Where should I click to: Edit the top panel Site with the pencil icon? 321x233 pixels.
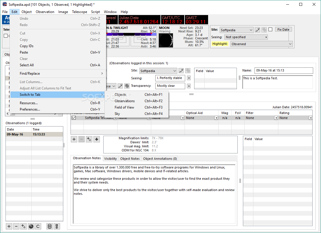257,30
